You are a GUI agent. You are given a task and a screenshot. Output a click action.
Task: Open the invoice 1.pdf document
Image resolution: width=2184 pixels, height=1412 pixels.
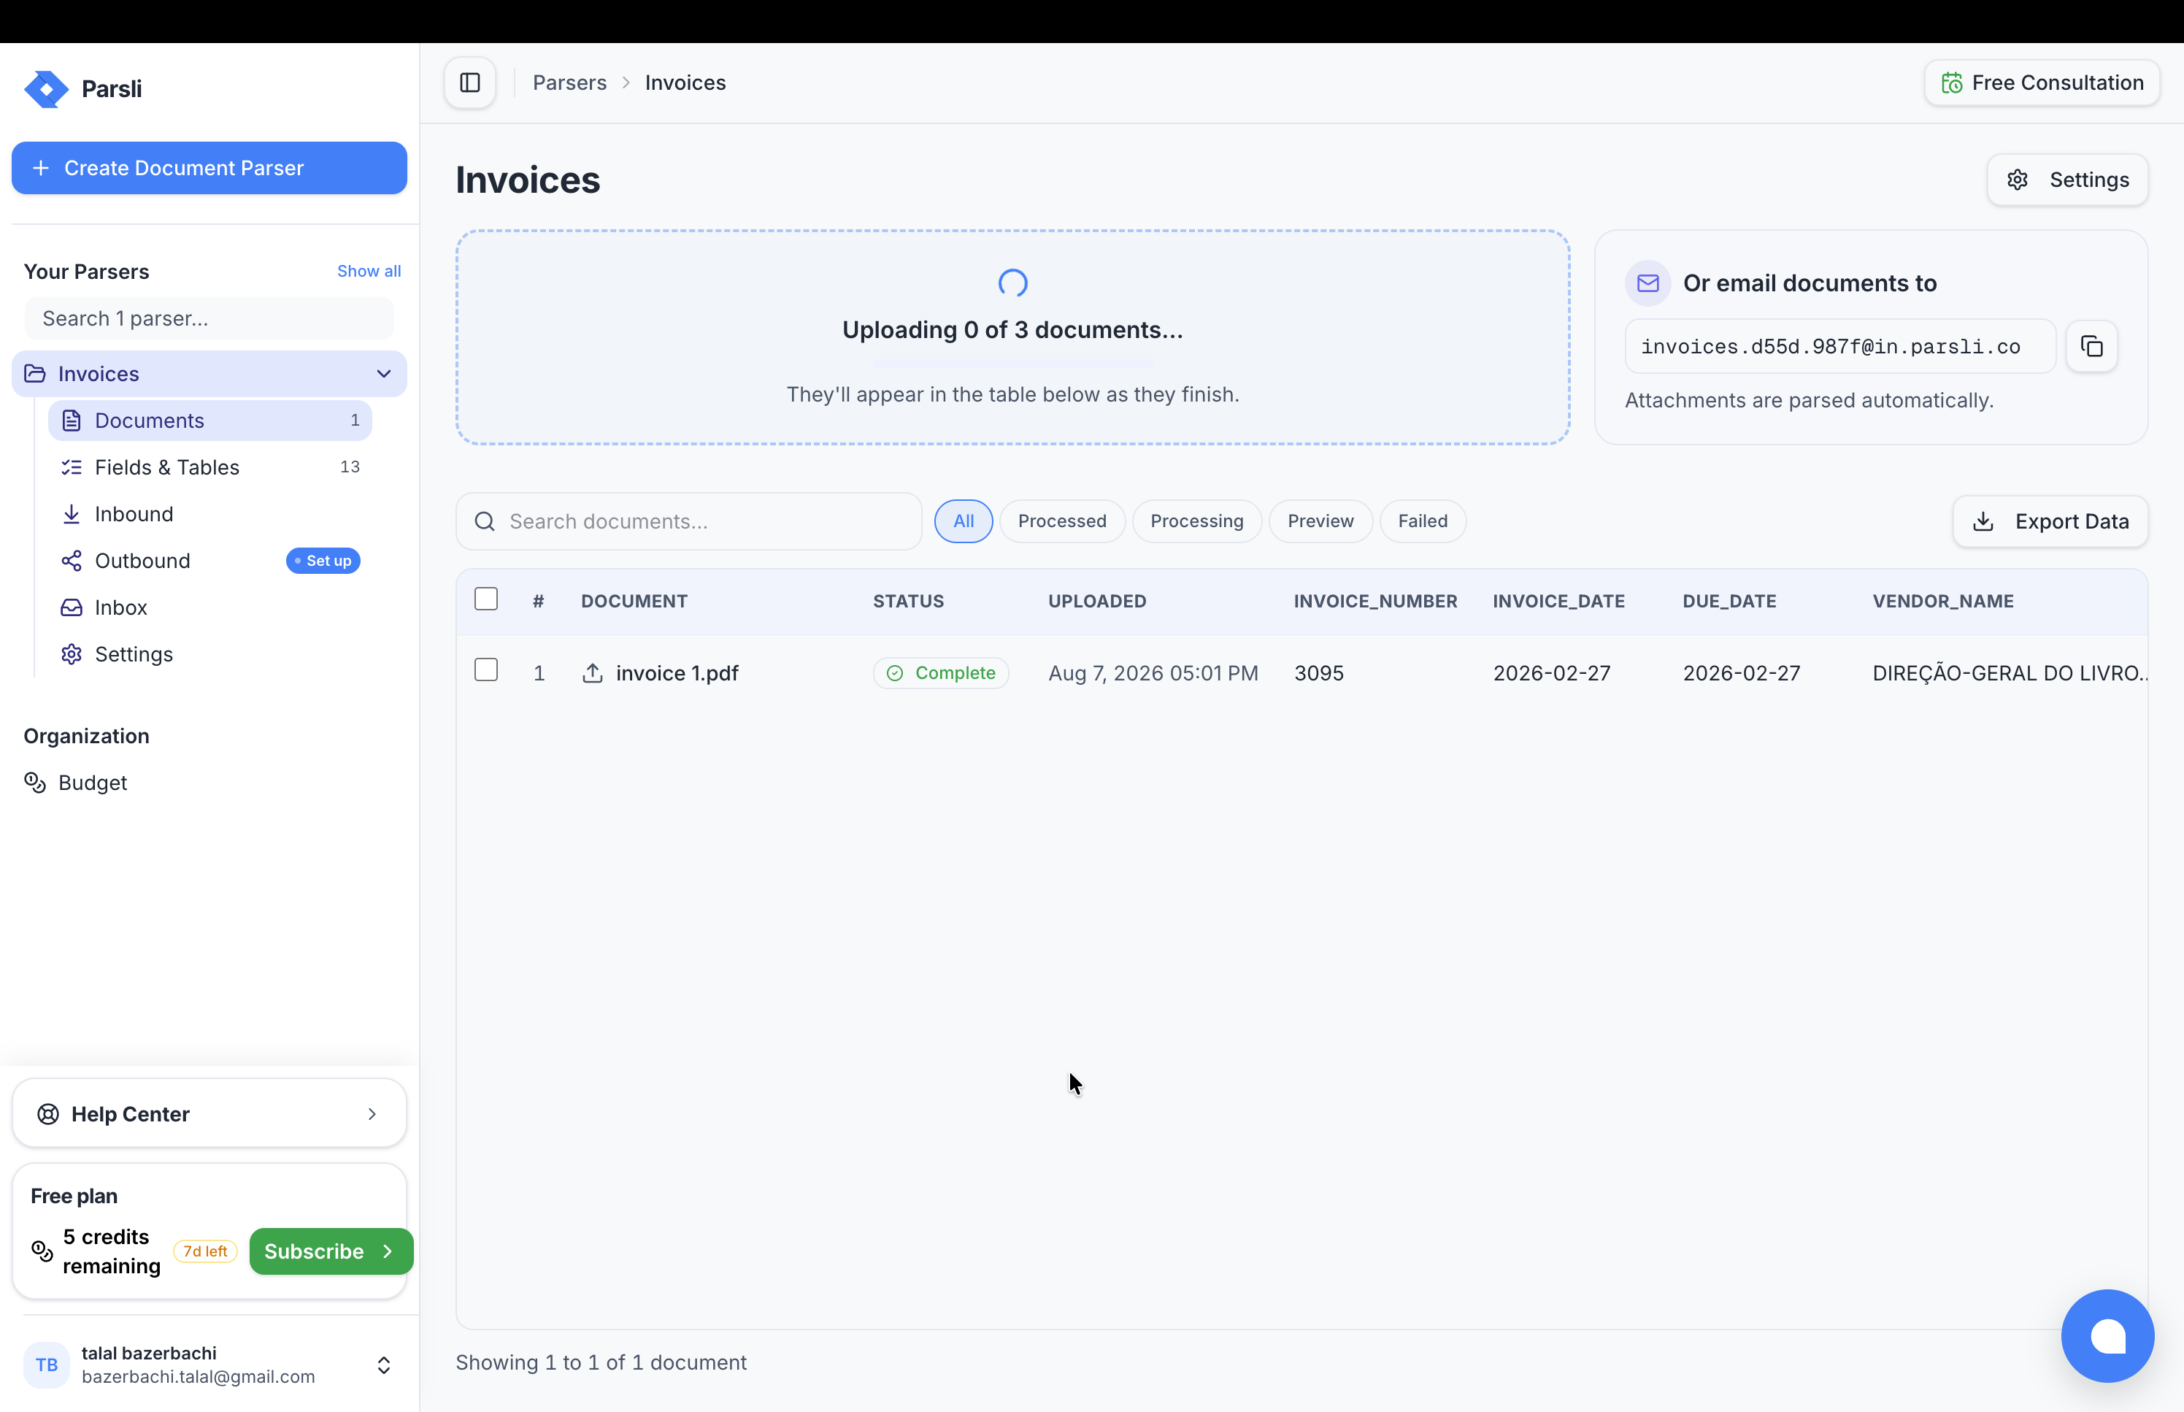pyautogui.click(x=677, y=673)
